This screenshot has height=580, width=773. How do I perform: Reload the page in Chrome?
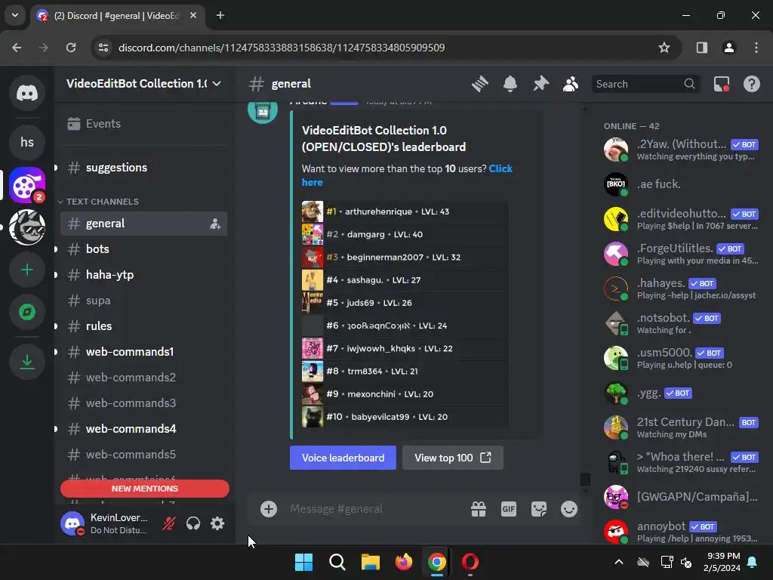(x=71, y=48)
